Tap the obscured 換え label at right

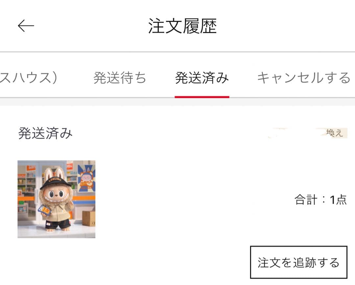[x=335, y=133]
